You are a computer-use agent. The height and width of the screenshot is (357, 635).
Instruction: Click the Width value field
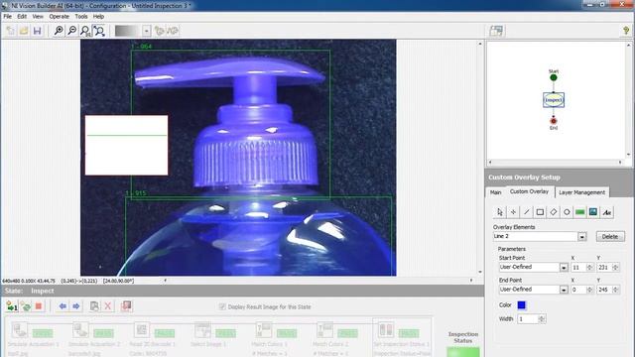coord(528,319)
